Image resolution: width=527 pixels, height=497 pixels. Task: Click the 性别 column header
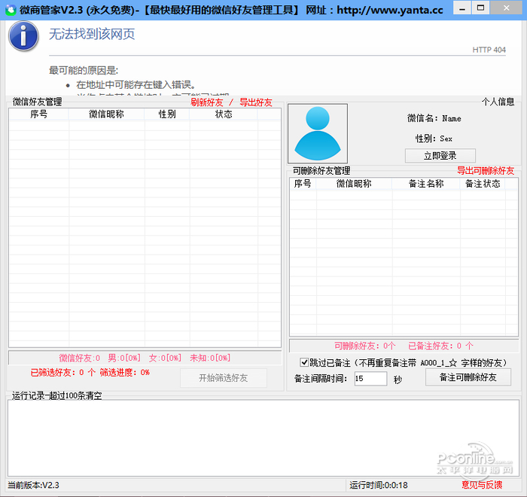click(167, 114)
